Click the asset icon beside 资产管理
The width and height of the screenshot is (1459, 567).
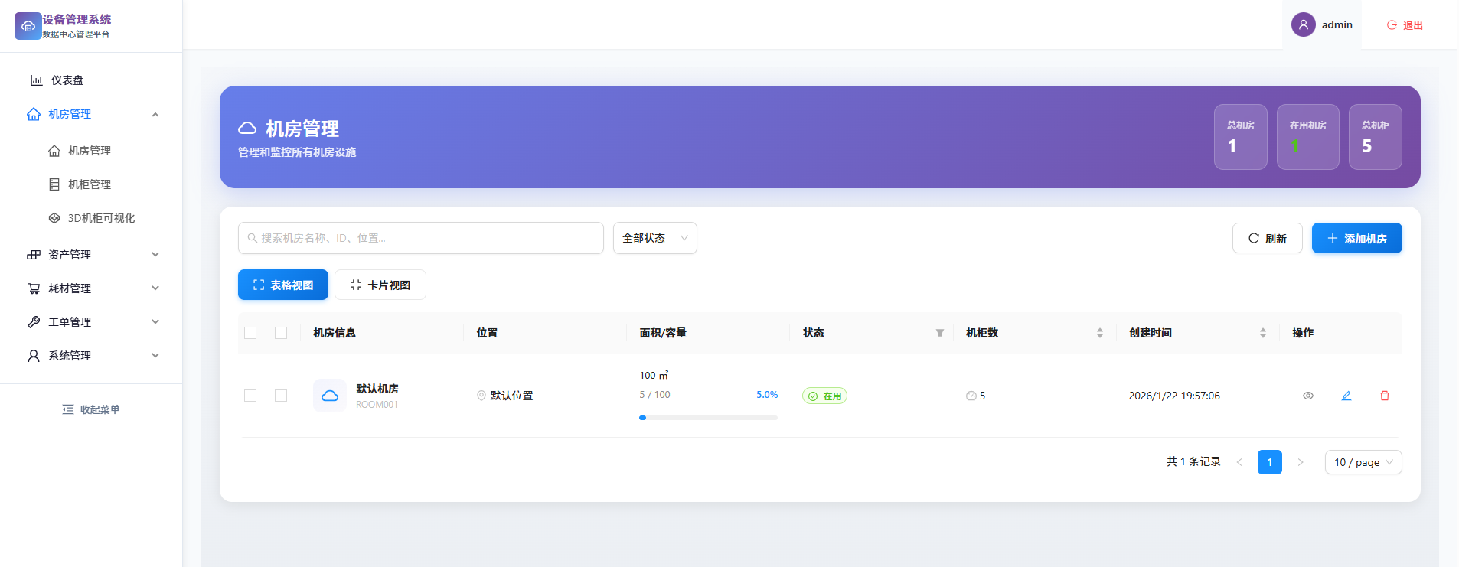pos(34,255)
